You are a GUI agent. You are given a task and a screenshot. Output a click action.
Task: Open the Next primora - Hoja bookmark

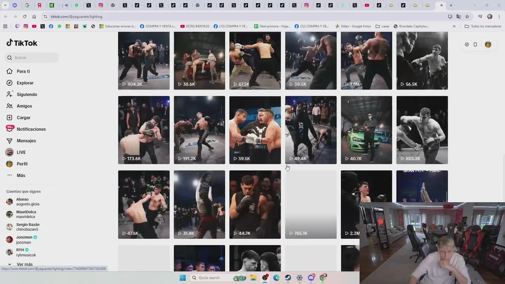(272, 26)
